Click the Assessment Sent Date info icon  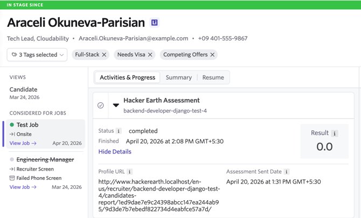tap(287, 172)
